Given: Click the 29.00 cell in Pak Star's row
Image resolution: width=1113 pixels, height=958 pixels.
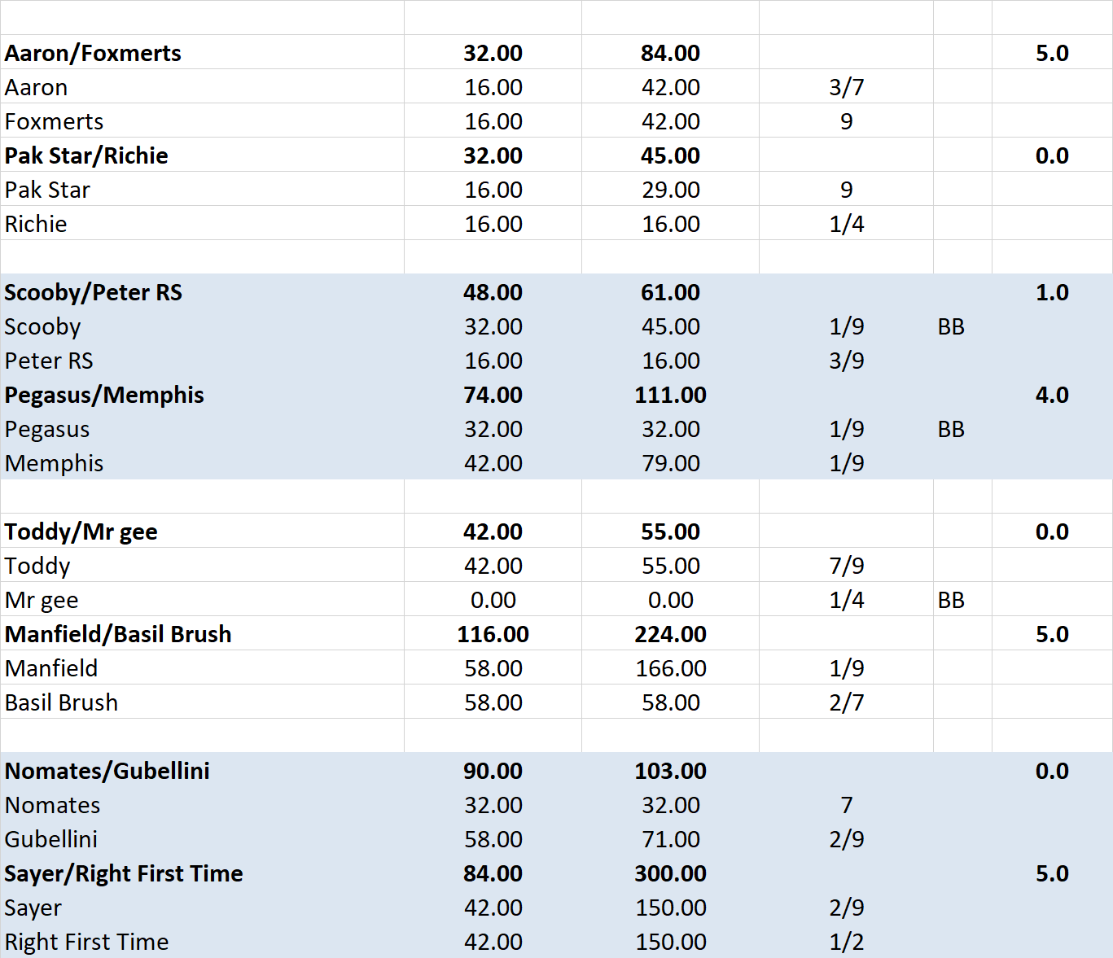Looking at the screenshot, I should [x=670, y=190].
